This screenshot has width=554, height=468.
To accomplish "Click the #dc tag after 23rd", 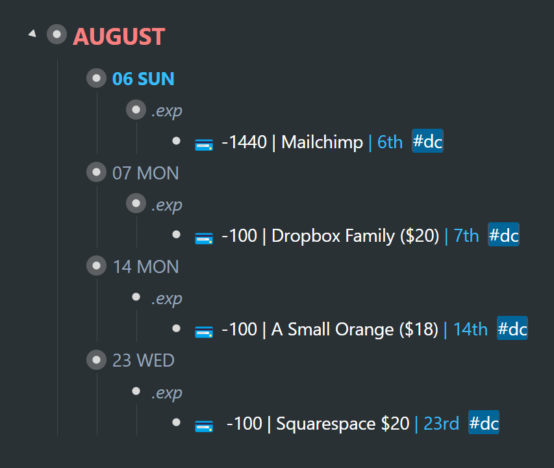I will pyautogui.click(x=484, y=422).
